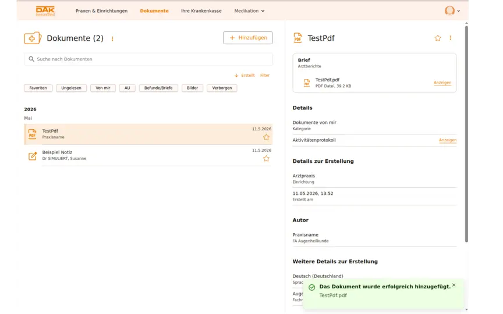The width and height of the screenshot is (503, 314).
Task: Open the Dokumente navigation tab
Action: point(154,11)
